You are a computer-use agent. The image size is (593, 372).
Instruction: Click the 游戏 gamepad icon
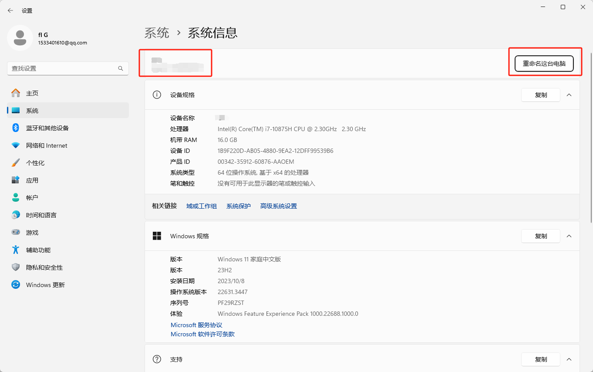pyautogui.click(x=16, y=233)
